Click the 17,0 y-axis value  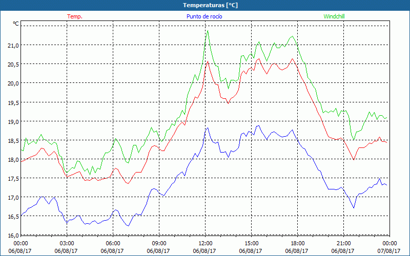[x=13, y=198]
